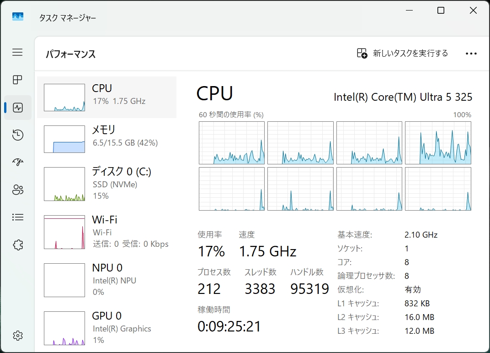
Task: Open the Startup apps page icon
Action: [x=17, y=162]
